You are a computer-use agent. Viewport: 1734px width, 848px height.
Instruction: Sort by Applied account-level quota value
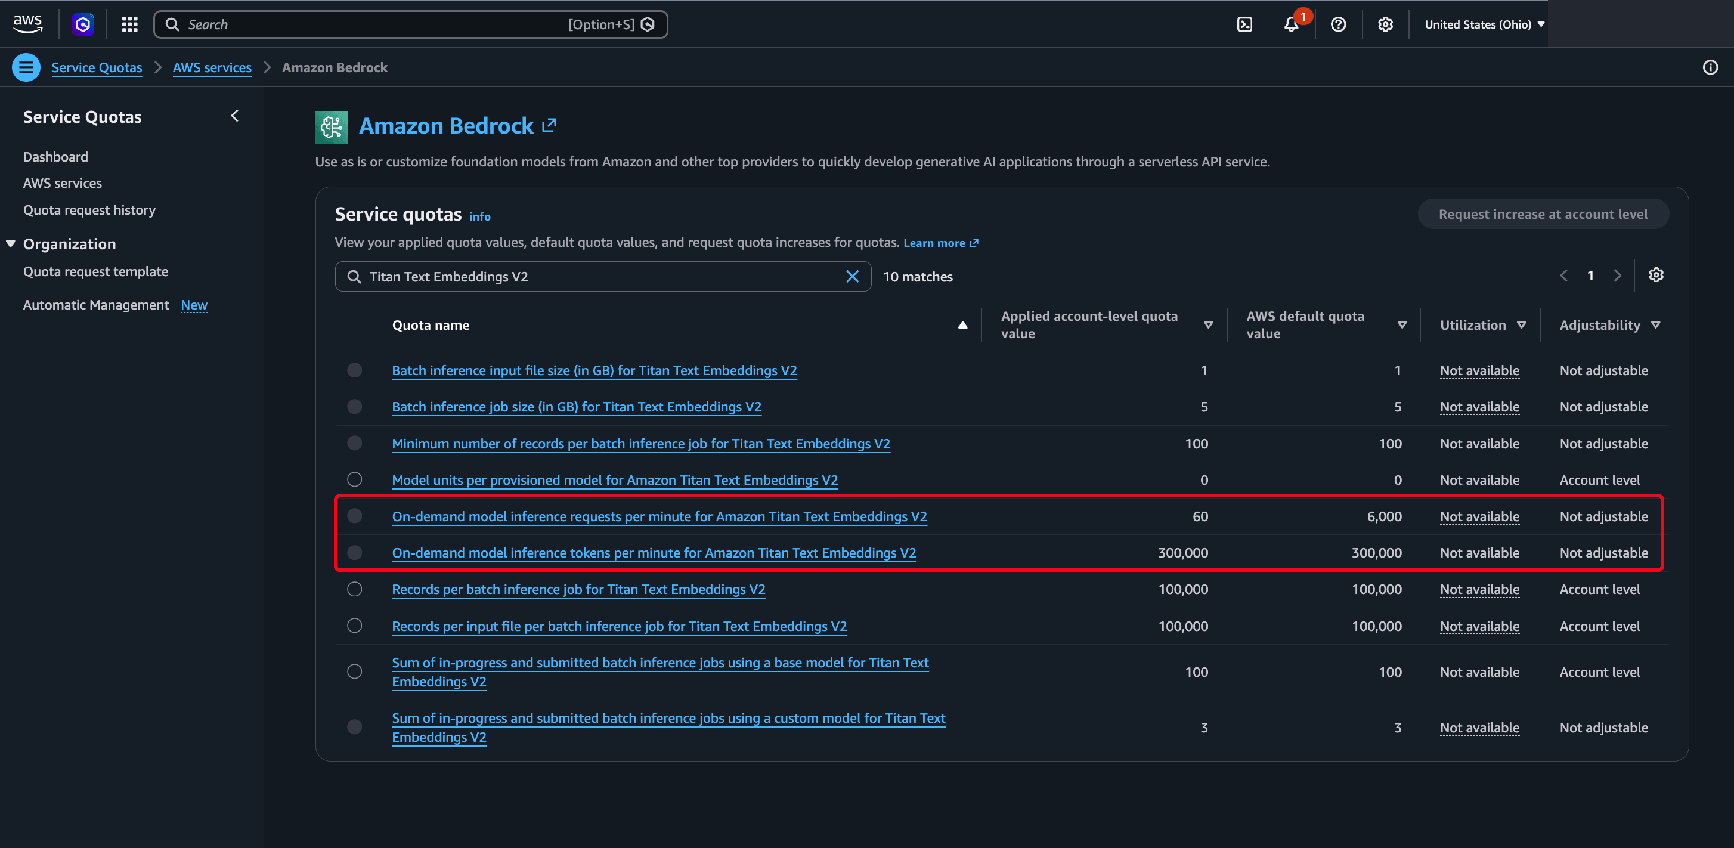pyautogui.click(x=1208, y=325)
